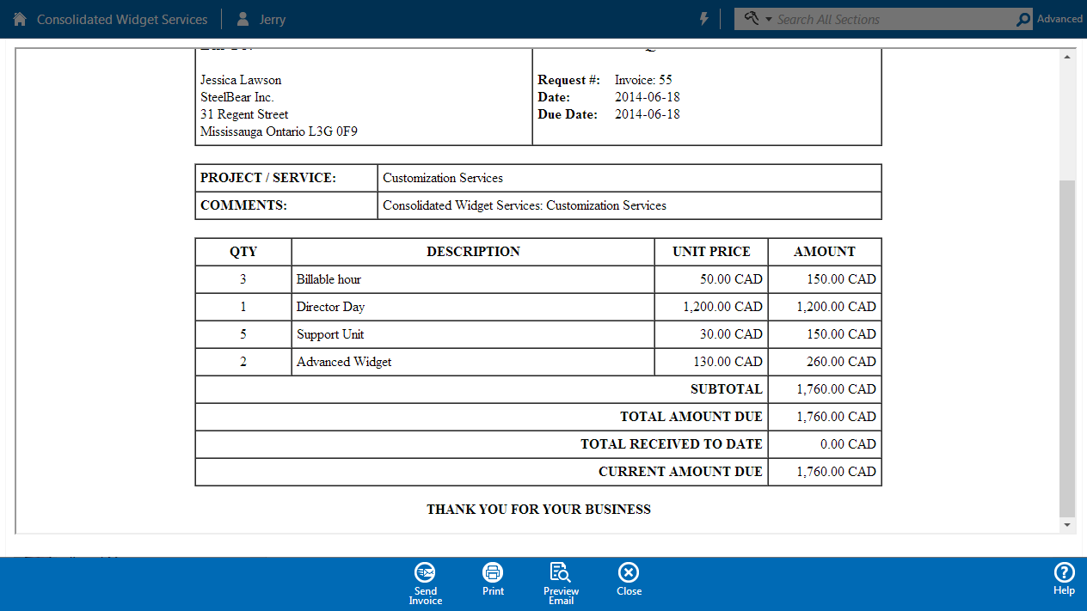This screenshot has width=1087, height=611.
Task: Click the user profile icon beside Jerry
Action: tap(243, 19)
